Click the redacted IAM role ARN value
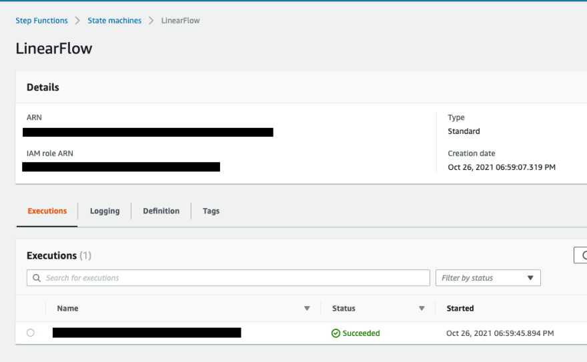This screenshot has height=362, width=587. coord(121,167)
